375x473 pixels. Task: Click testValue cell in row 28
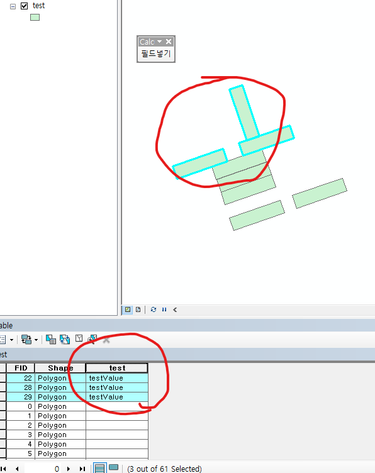coord(117,387)
